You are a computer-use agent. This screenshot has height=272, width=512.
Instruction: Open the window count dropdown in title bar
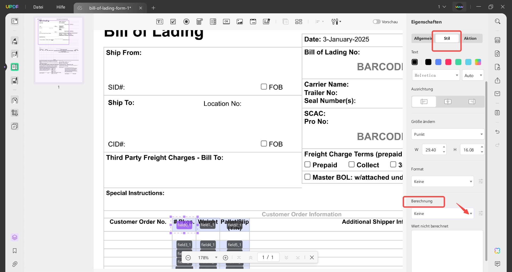coord(442,7)
